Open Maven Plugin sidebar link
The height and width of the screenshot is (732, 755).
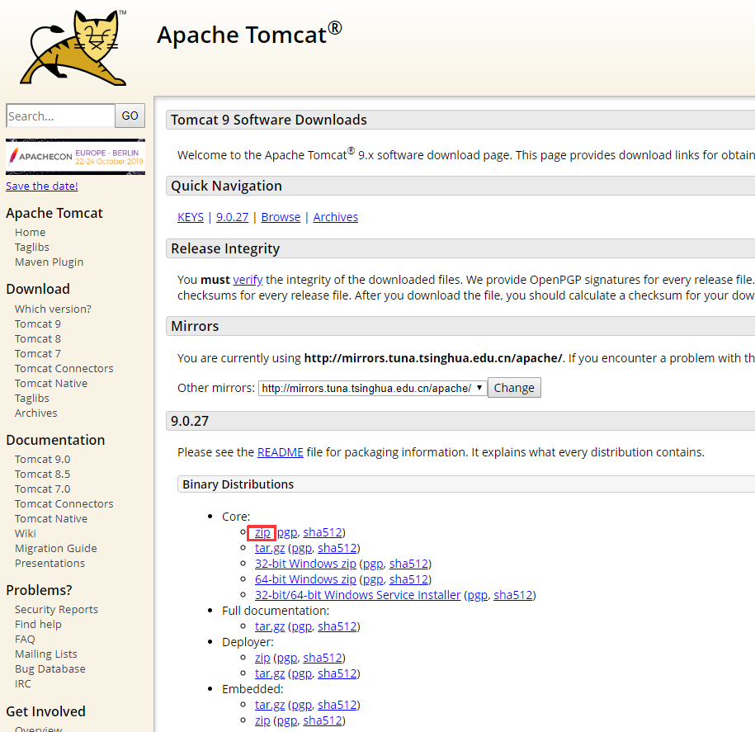click(x=50, y=262)
